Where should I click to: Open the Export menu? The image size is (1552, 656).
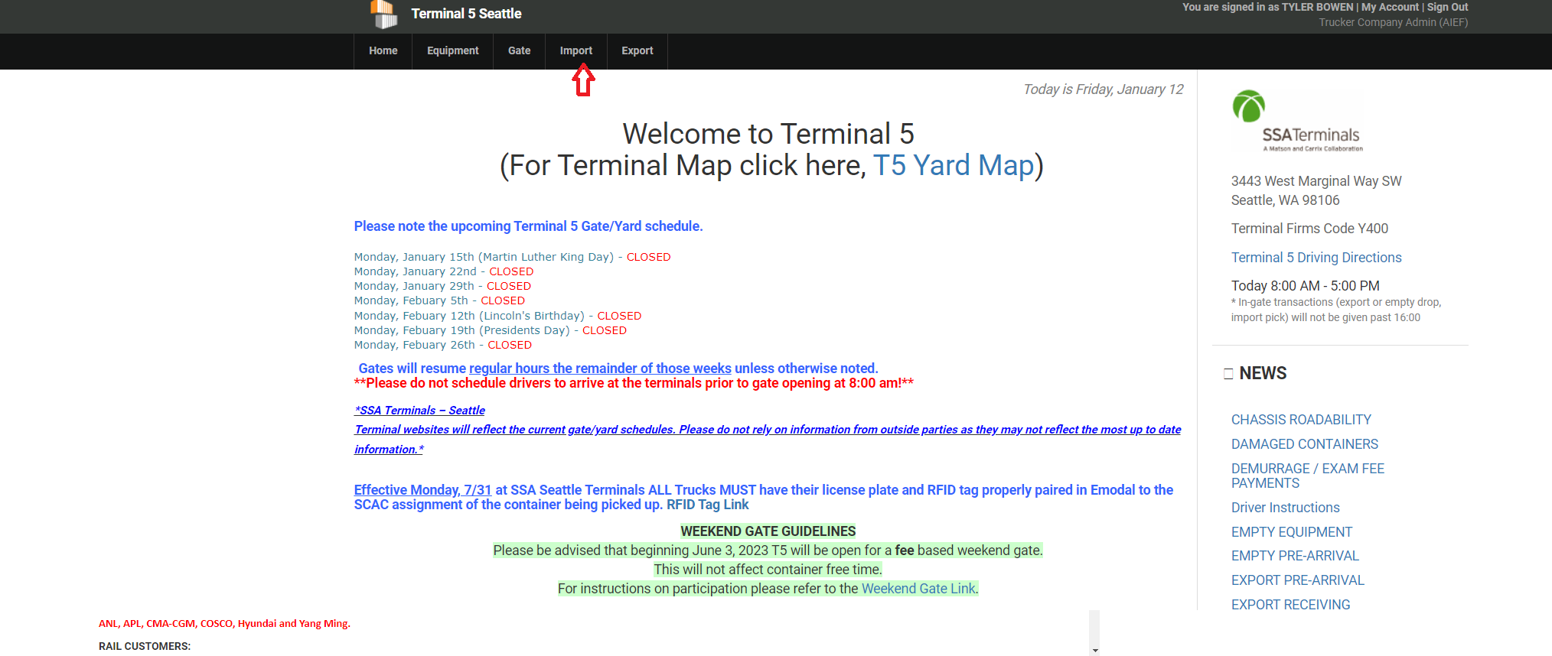[x=637, y=50]
